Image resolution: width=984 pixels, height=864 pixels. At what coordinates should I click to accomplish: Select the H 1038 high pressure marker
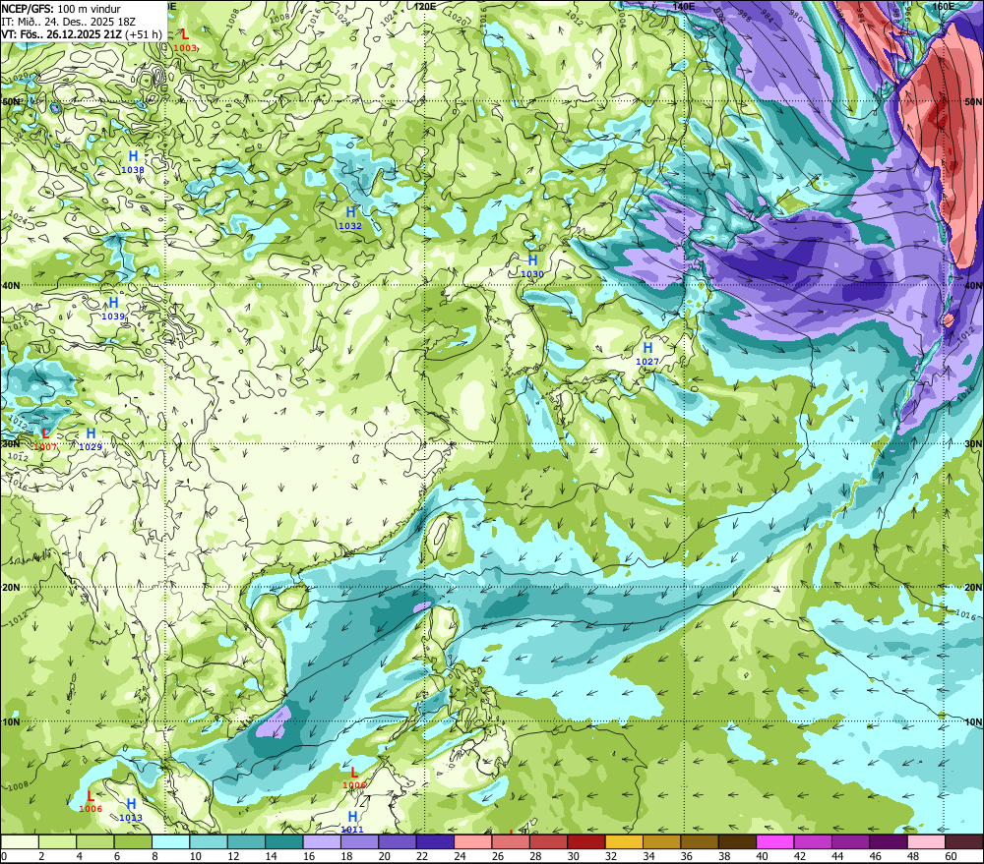coord(133,162)
